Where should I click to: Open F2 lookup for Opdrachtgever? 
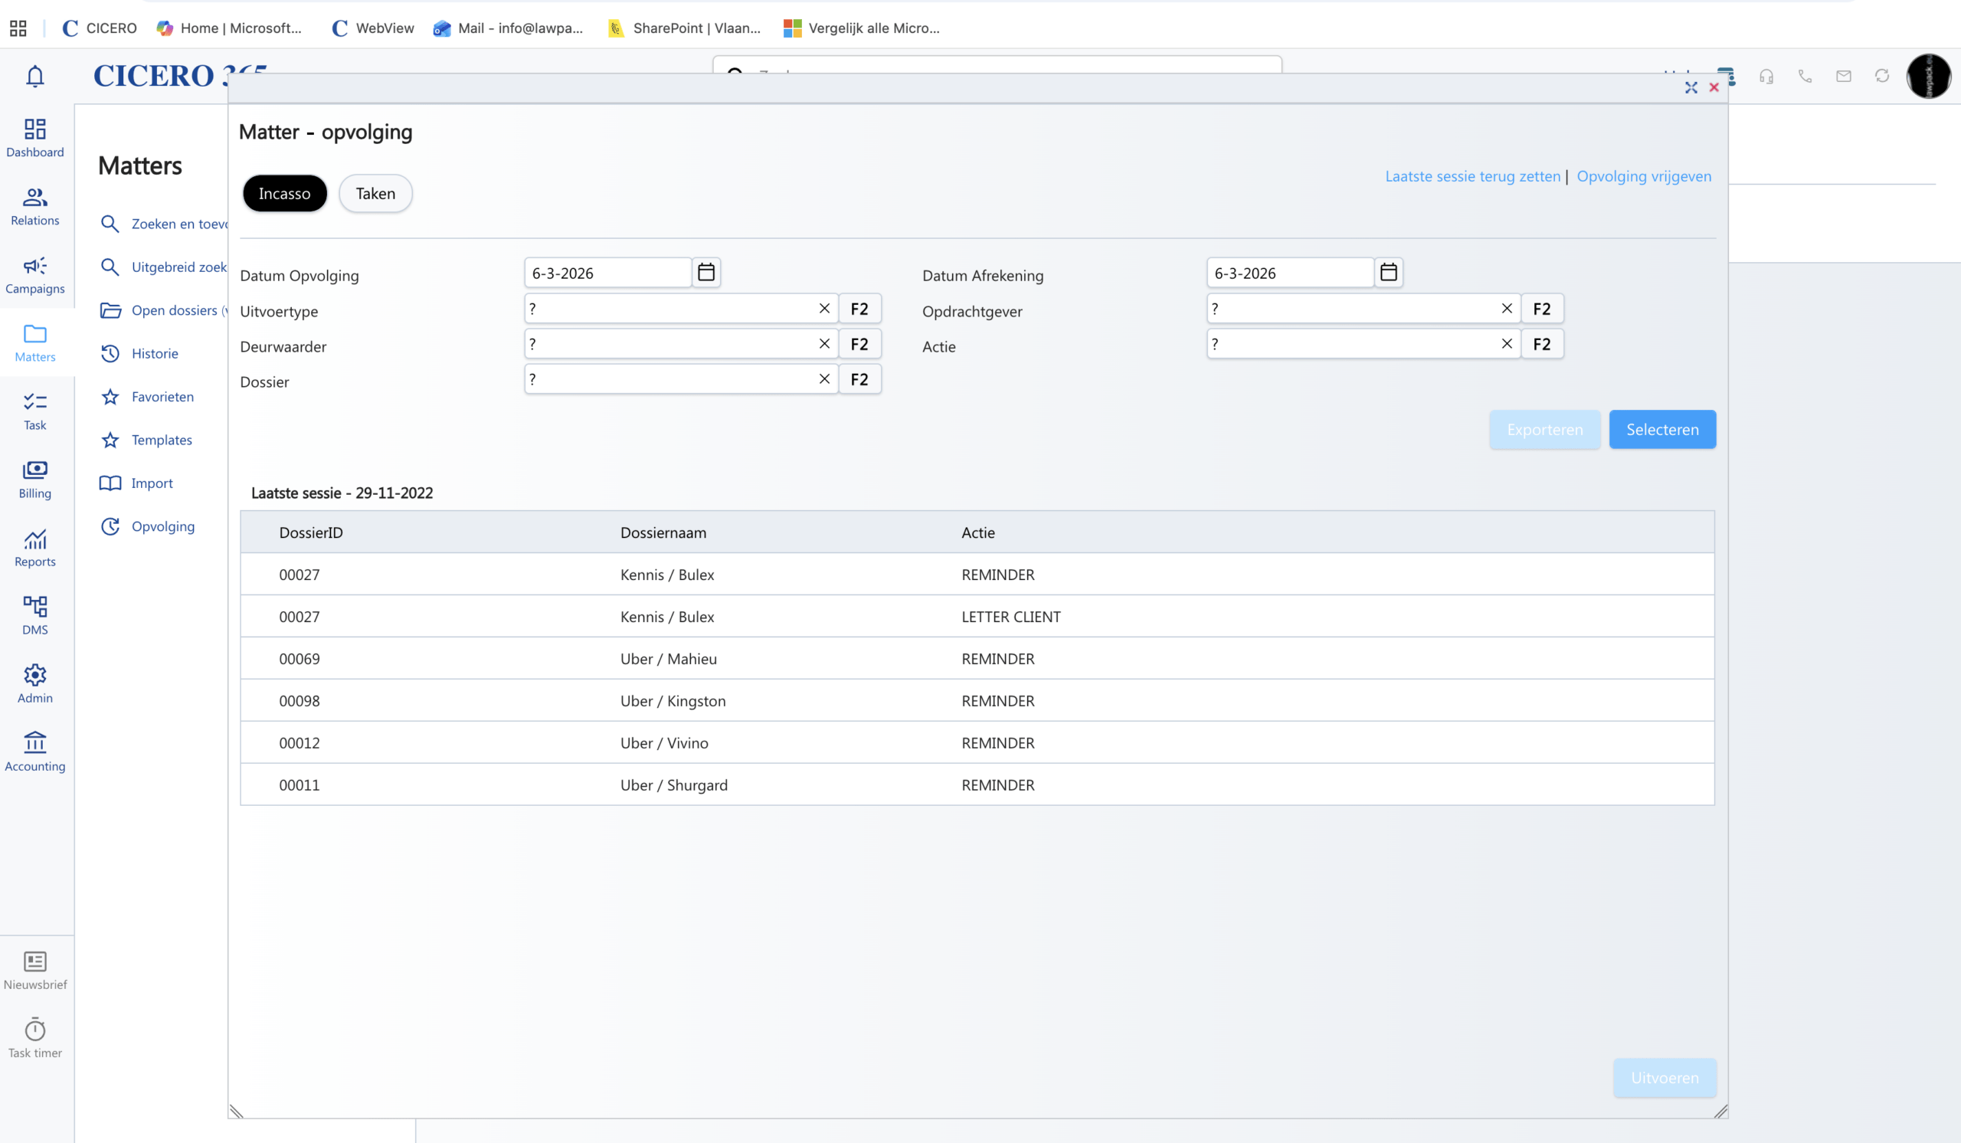point(1541,309)
